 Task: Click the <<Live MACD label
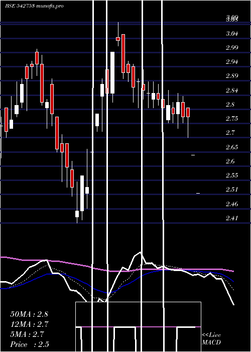click(x=211, y=339)
